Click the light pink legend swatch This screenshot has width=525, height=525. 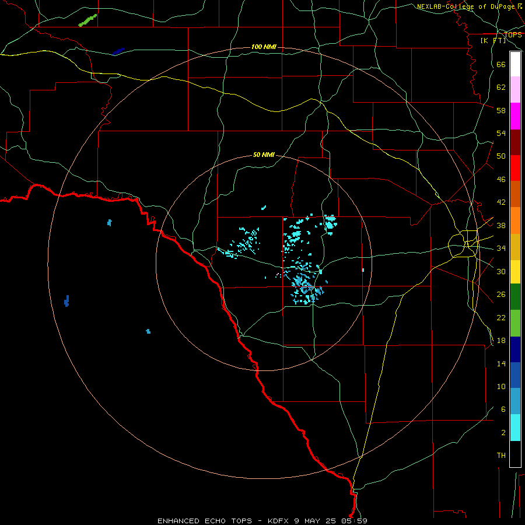[515, 90]
